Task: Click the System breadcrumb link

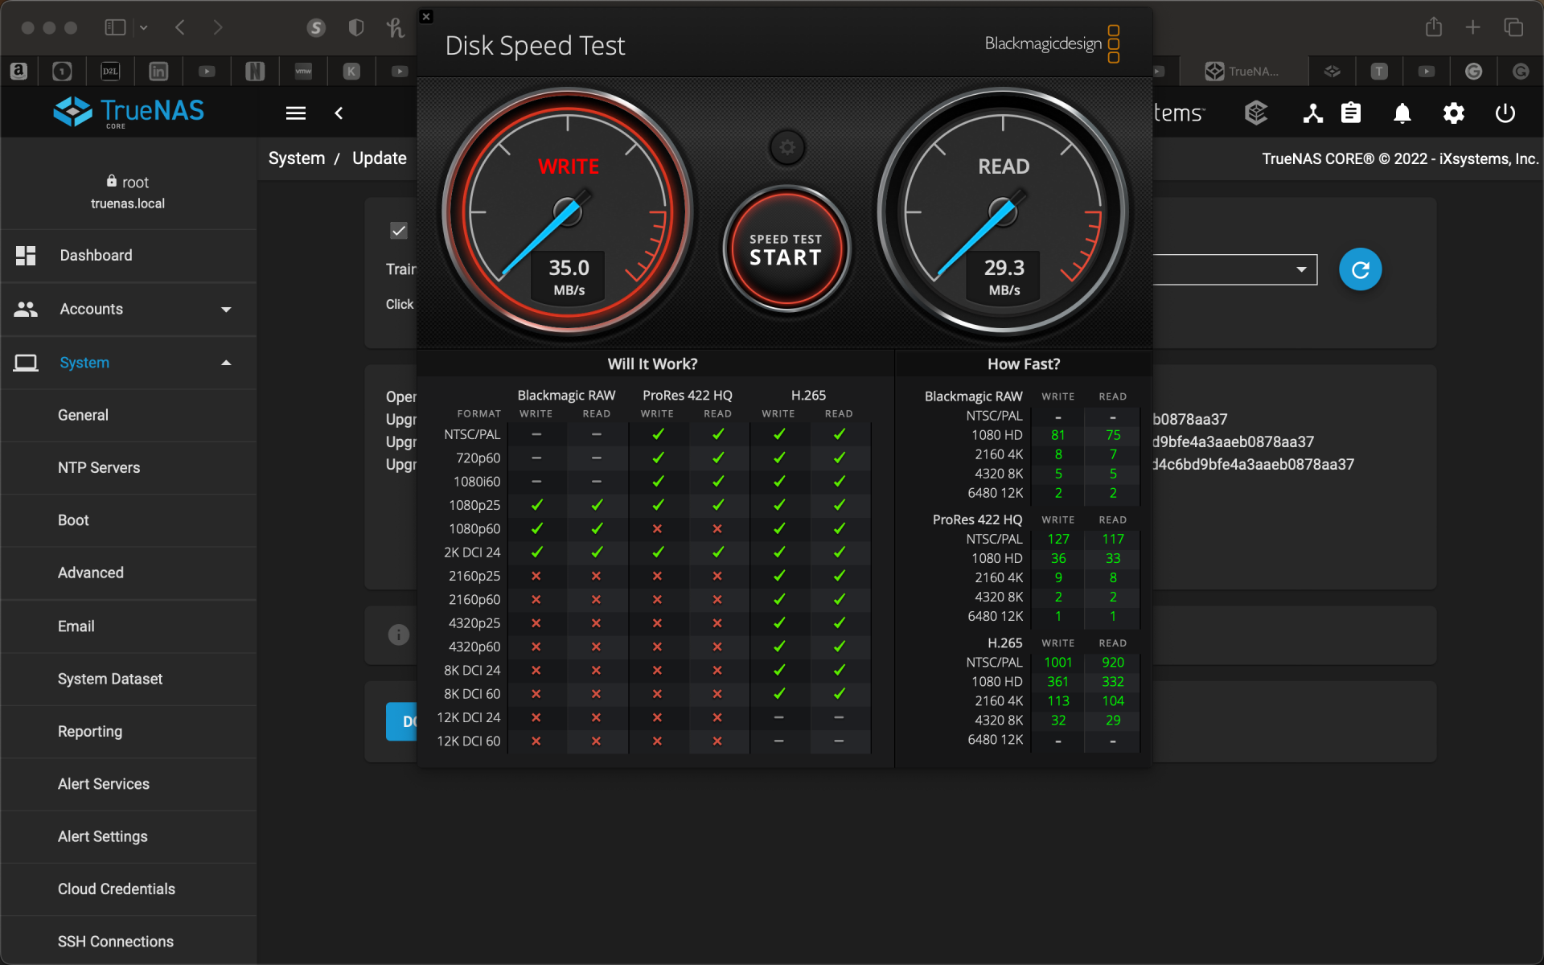Action: point(297,158)
